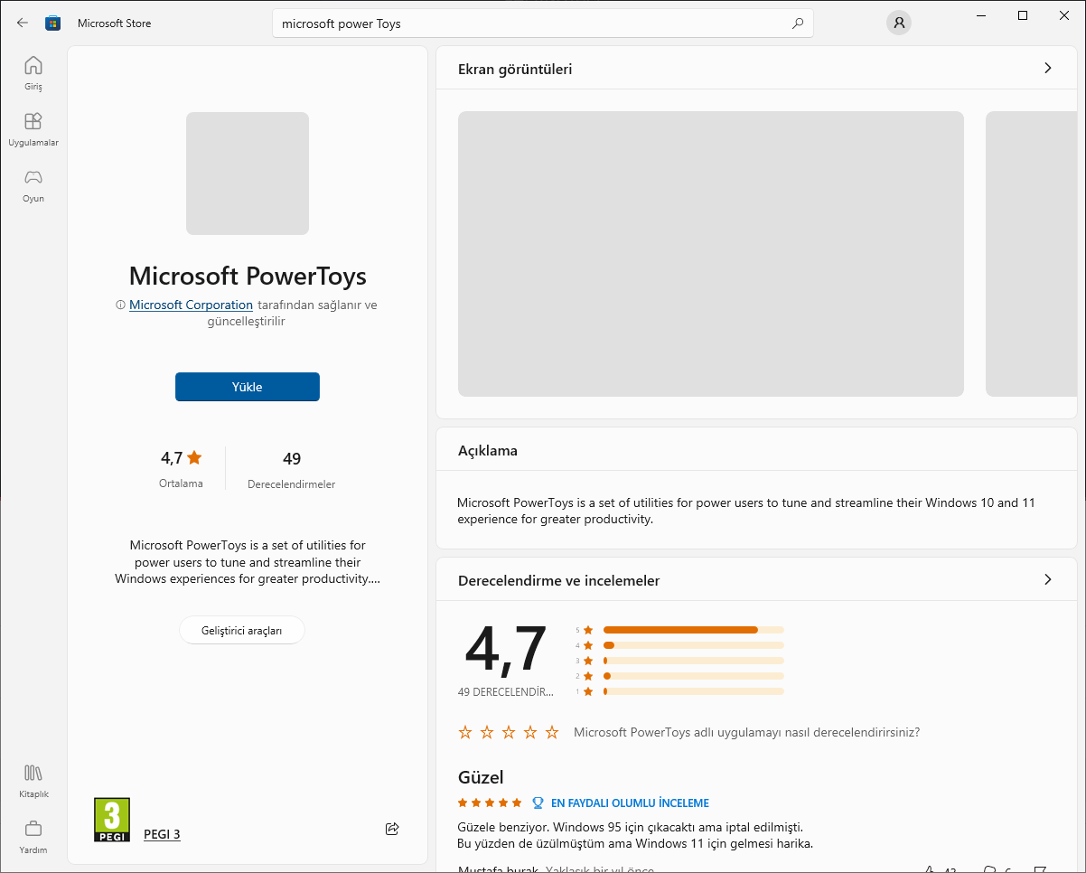Rate the app three stars
The width and height of the screenshot is (1086, 873).
(x=509, y=732)
